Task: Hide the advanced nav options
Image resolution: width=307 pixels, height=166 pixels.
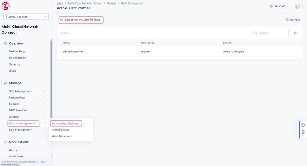Action: [x=43, y=162]
